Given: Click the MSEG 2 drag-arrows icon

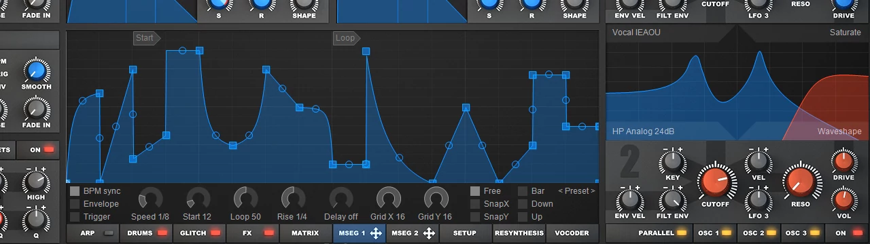Looking at the screenshot, I should pos(429,233).
